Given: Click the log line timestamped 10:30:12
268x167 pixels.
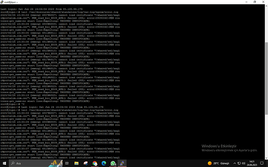Looking at the screenshot, I should coord(60,86).
